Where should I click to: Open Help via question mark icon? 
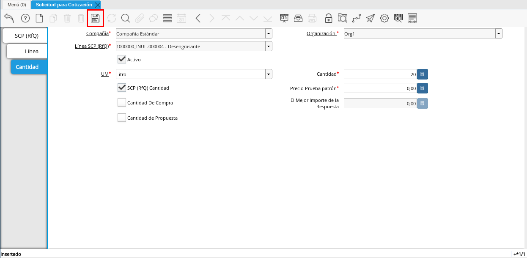pos(25,18)
